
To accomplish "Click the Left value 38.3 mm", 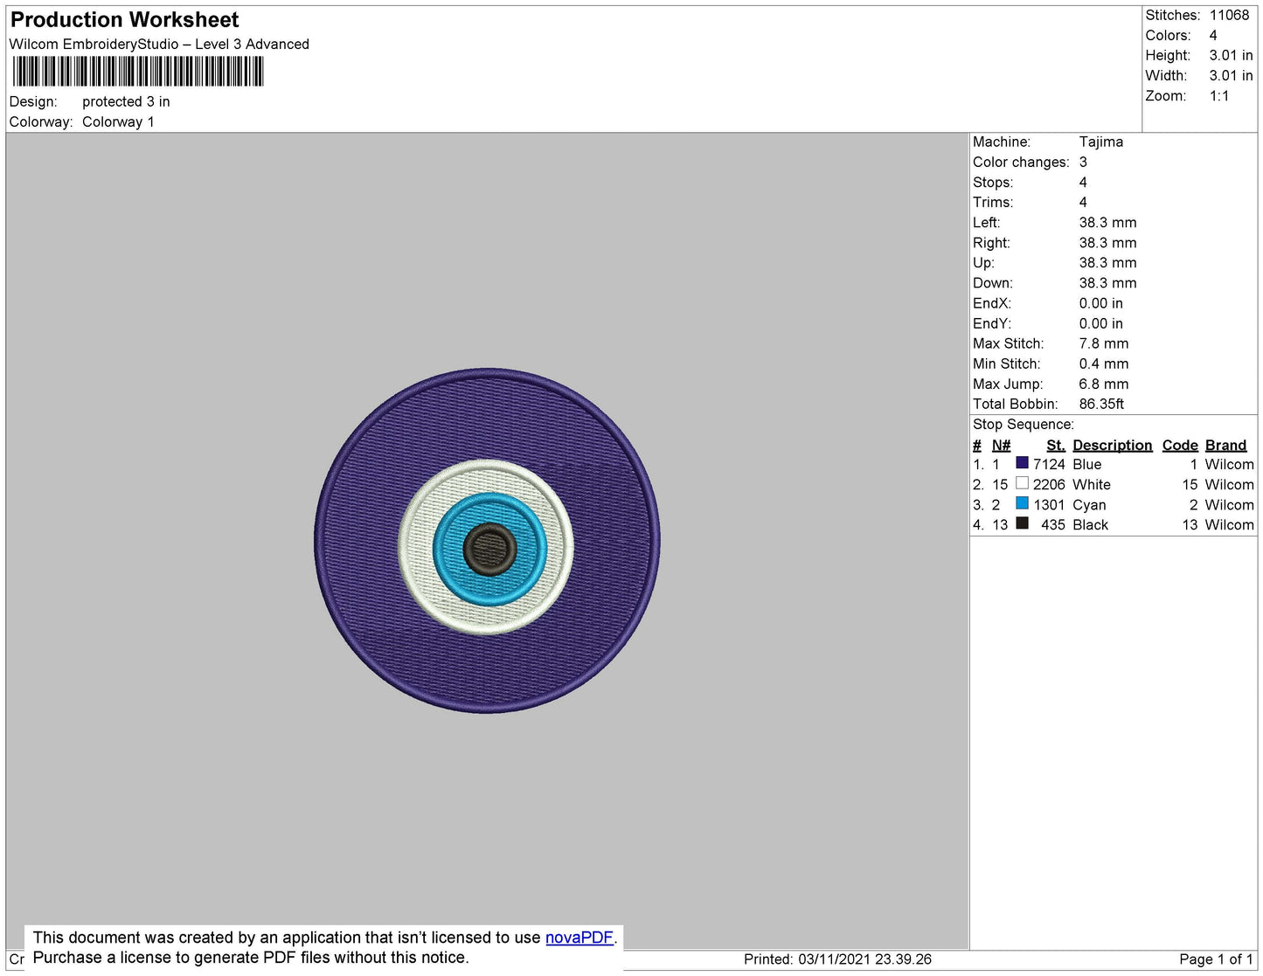I will pos(1107,222).
